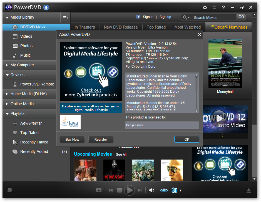The height and width of the screenshot is (202, 261).
Task: Confirm About dialog with OK
Action: click(x=187, y=139)
